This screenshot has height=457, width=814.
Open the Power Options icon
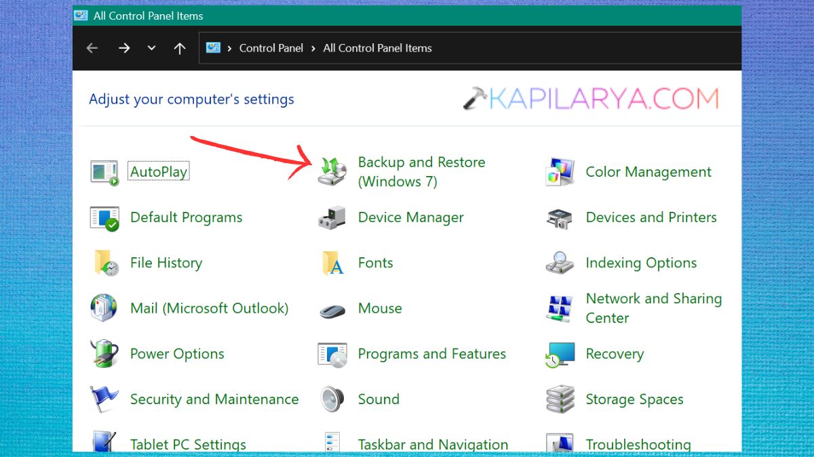pyautogui.click(x=104, y=353)
